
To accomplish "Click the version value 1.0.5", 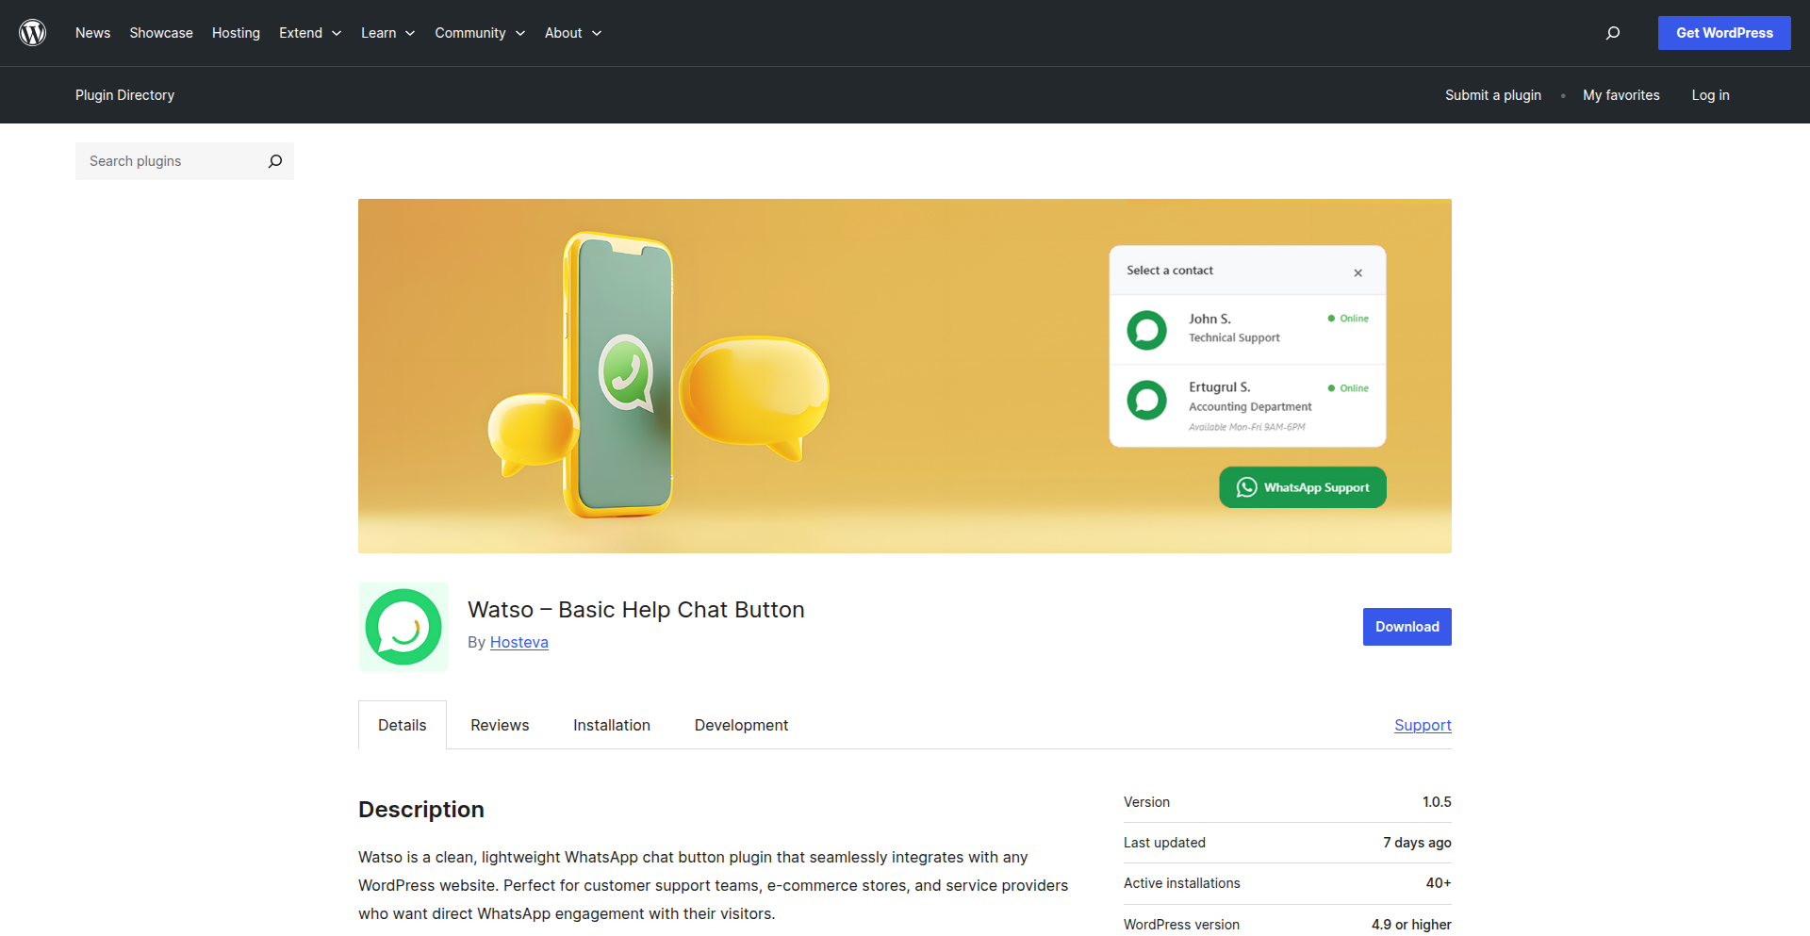I will (1437, 802).
